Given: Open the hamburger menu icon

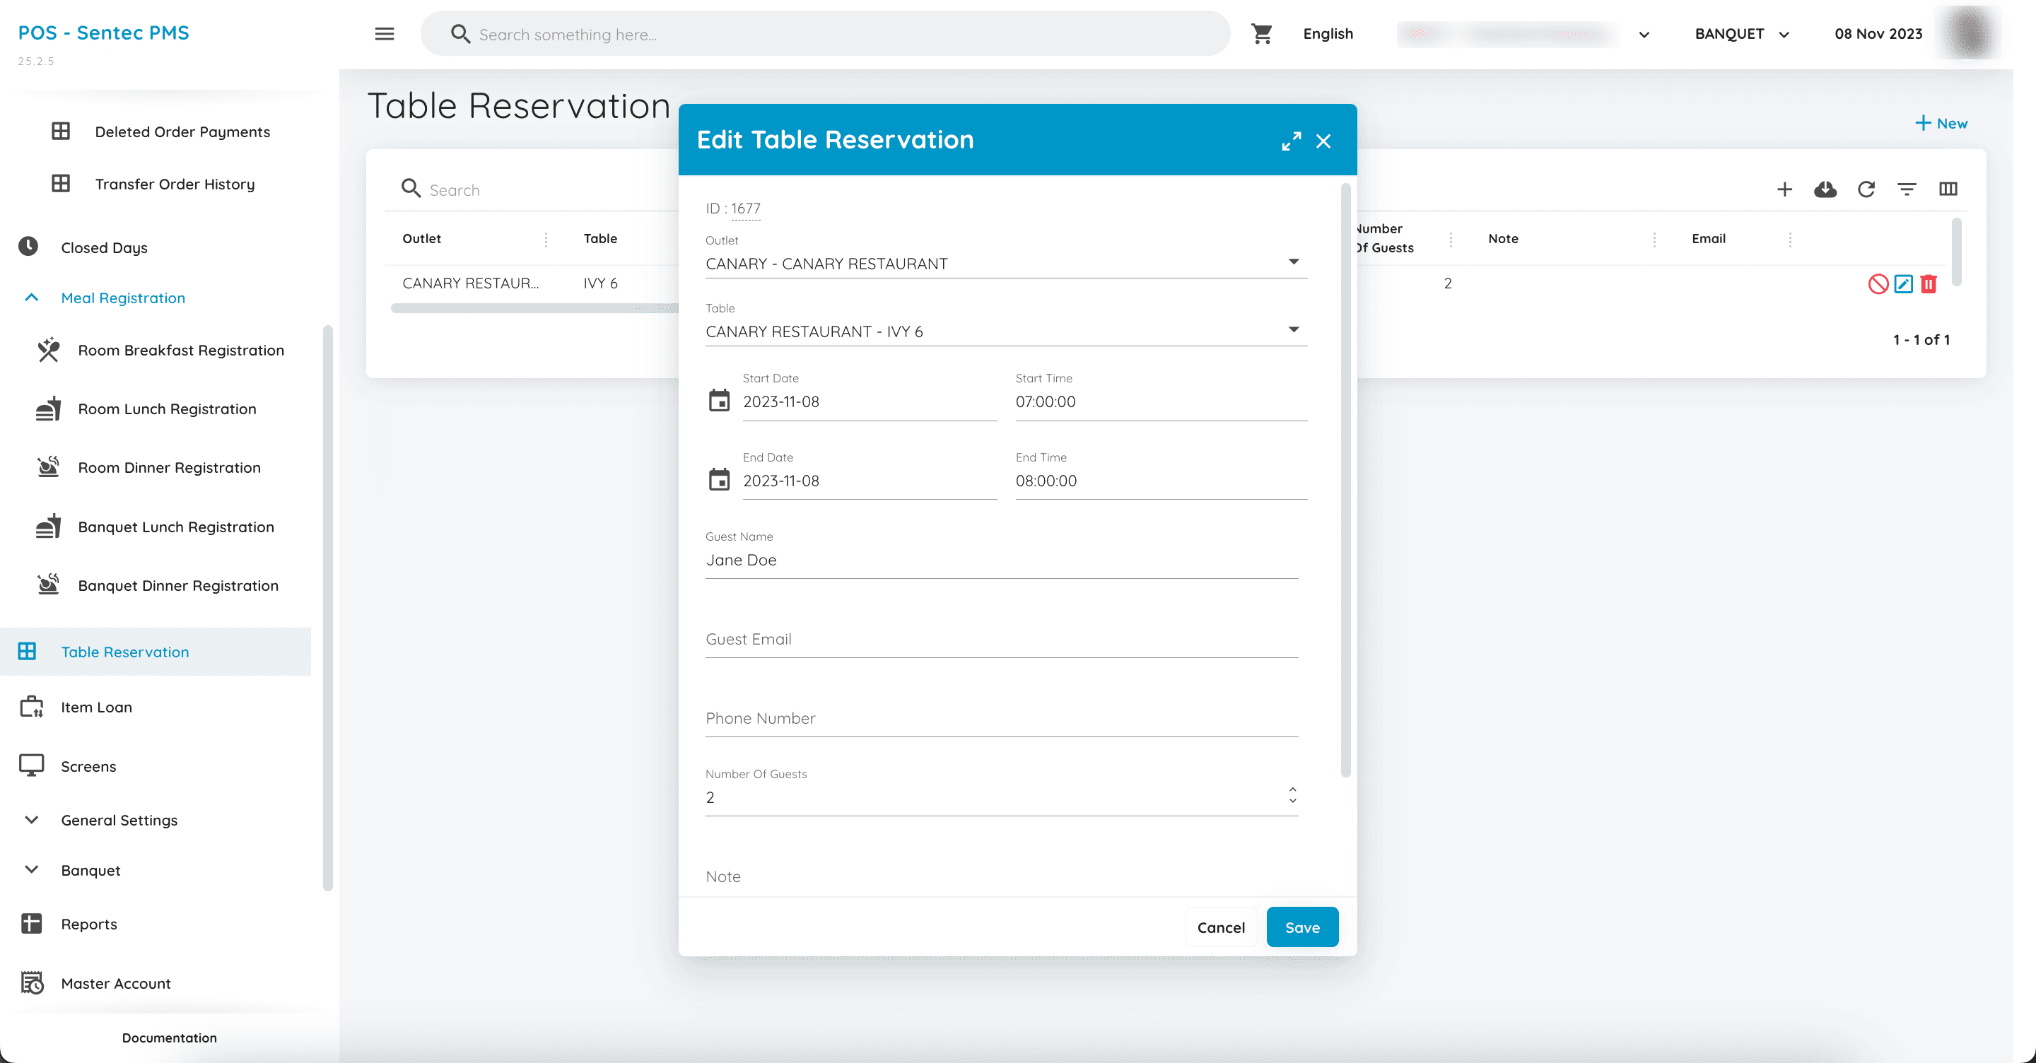Looking at the screenshot, I should (x=384, y=34).
